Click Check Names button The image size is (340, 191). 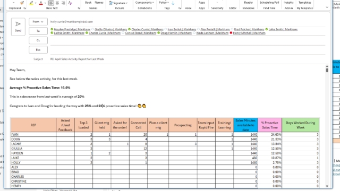(99, 3)
